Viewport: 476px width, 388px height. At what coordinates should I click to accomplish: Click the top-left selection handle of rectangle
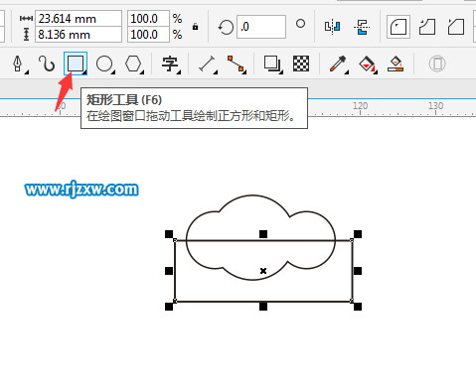point(169,234)
